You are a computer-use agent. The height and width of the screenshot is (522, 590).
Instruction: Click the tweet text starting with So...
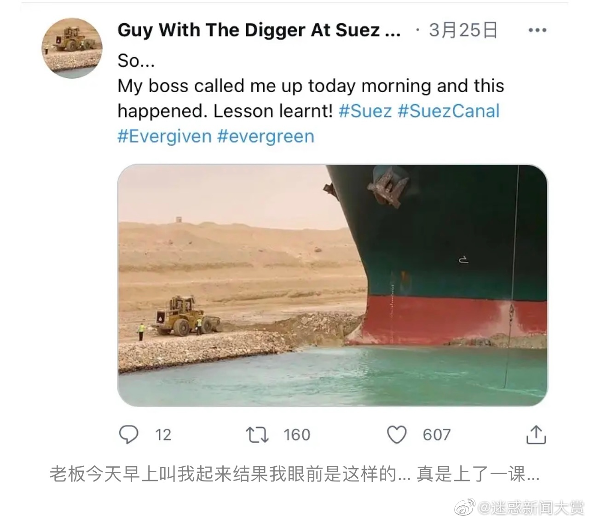click(311, 99)
